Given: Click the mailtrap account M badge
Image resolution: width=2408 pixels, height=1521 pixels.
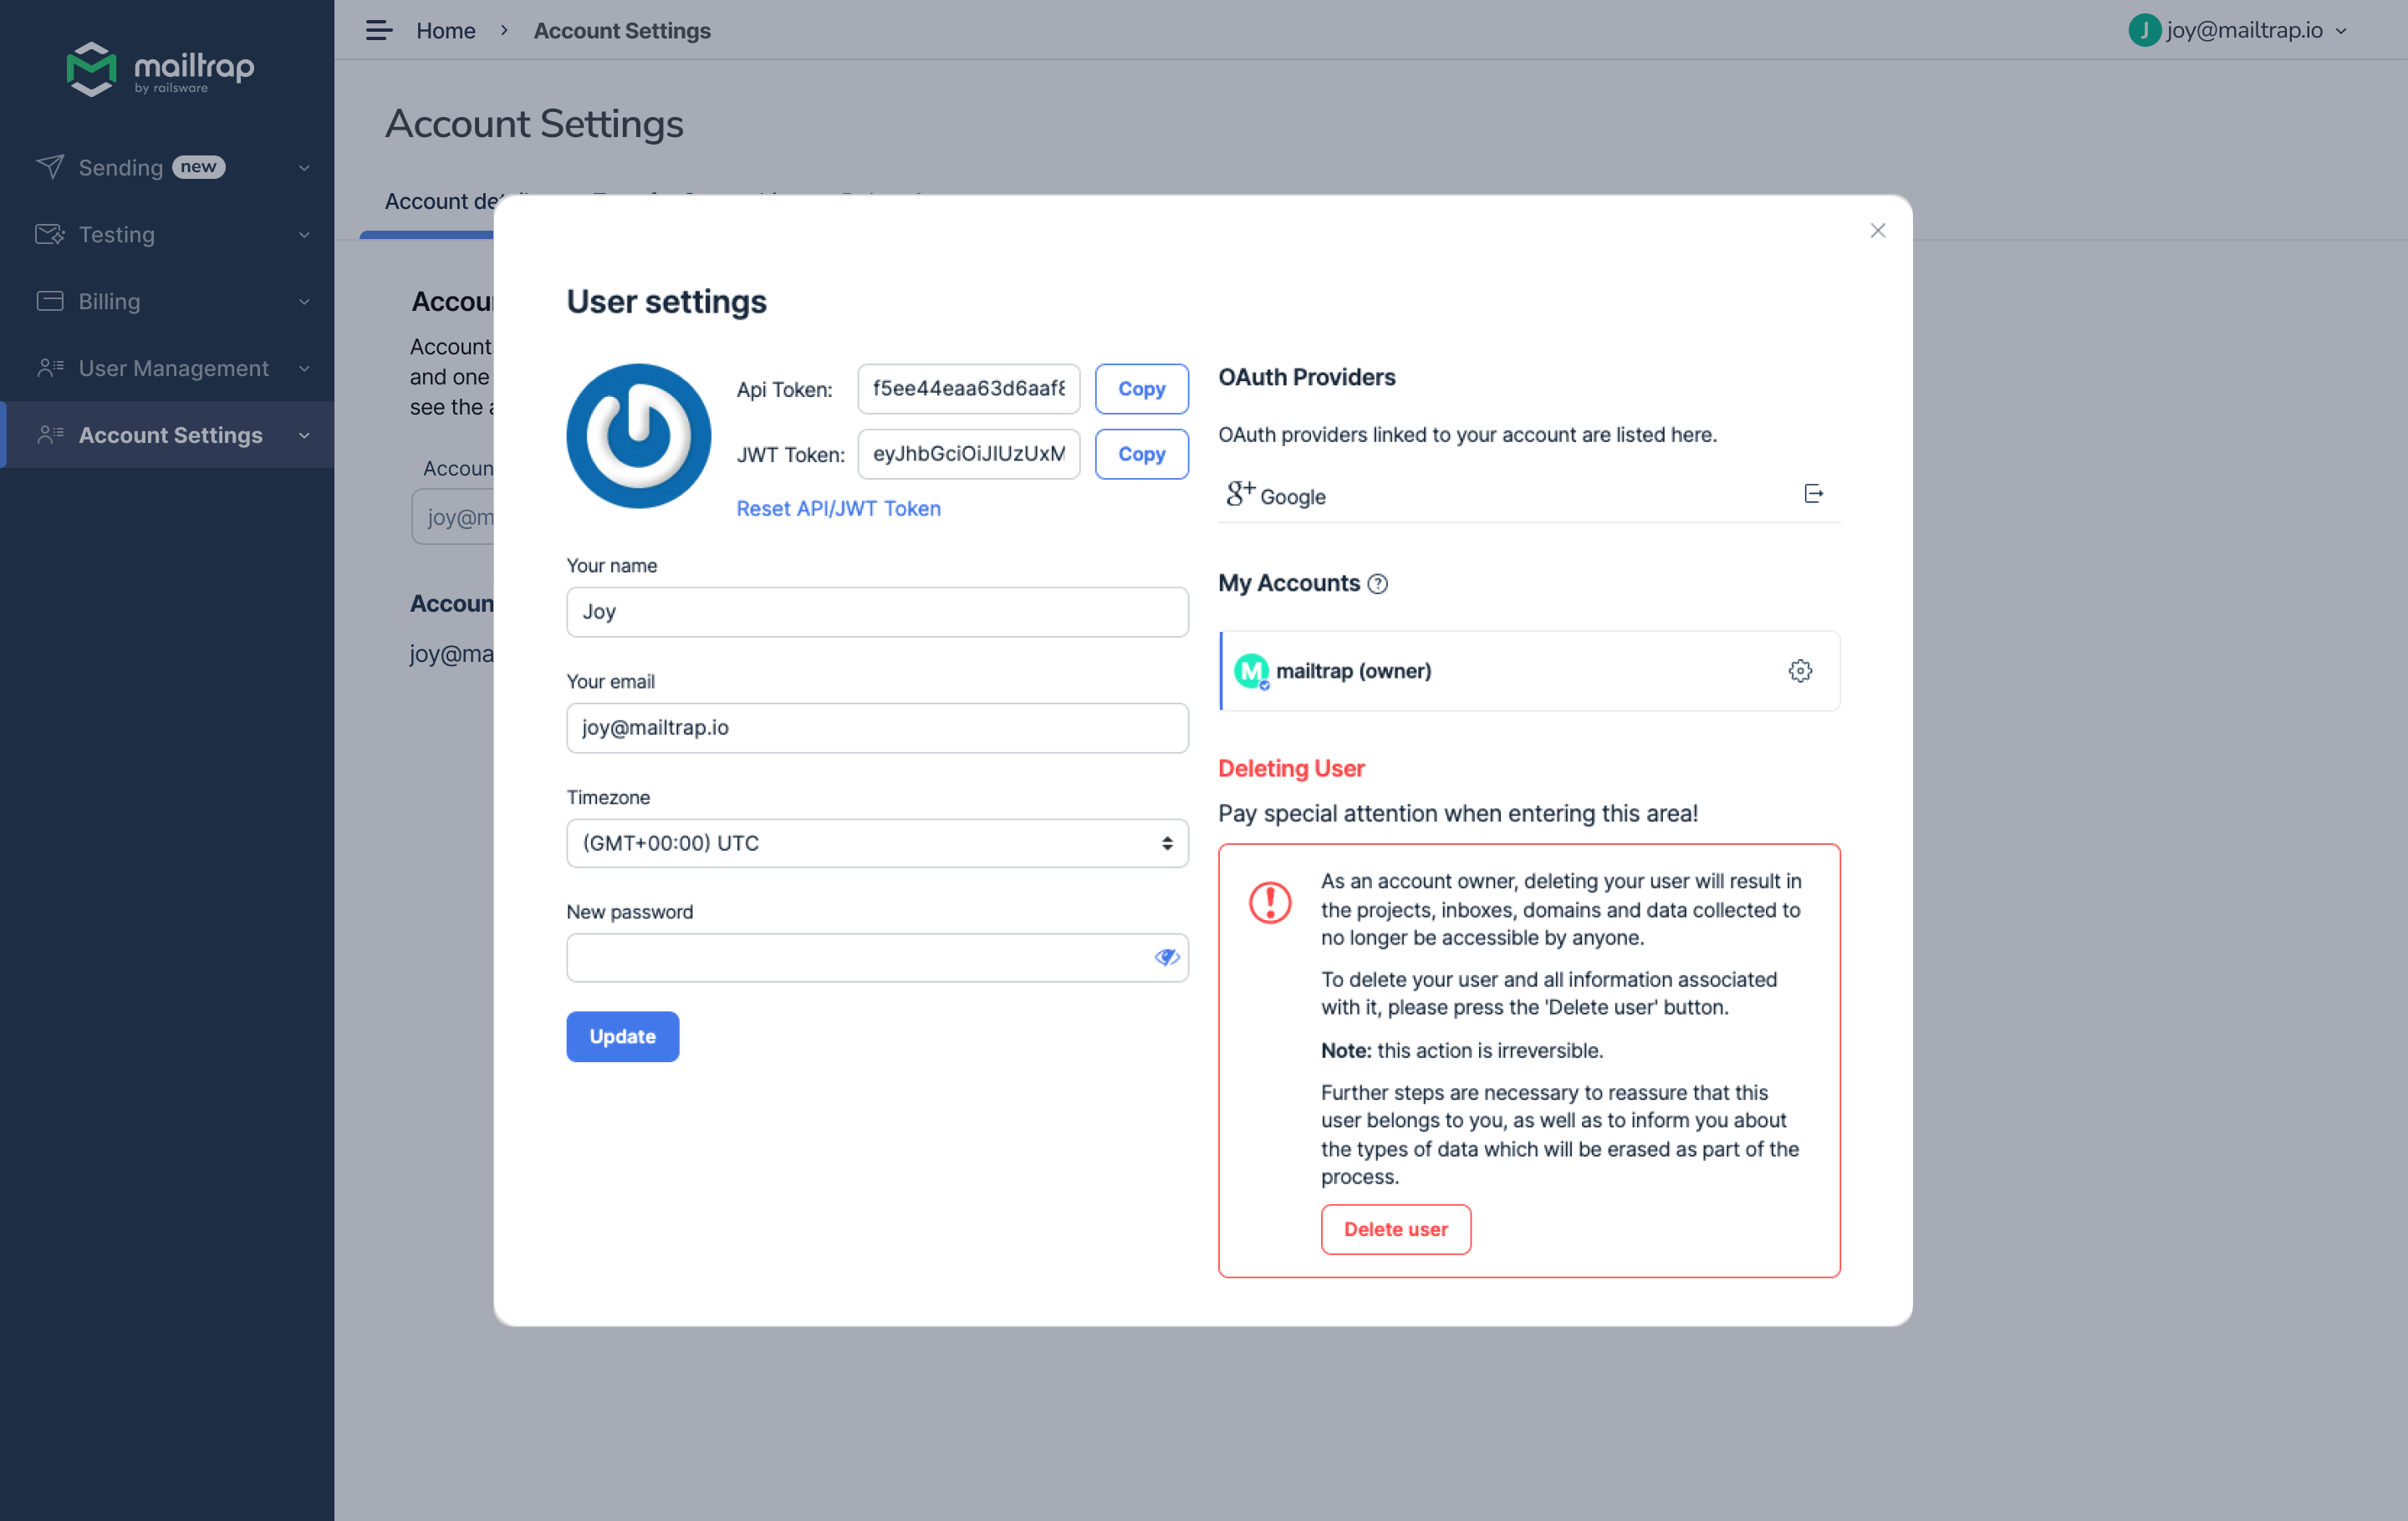Looking at the screenshot, I should click(x=1251, y=670).
